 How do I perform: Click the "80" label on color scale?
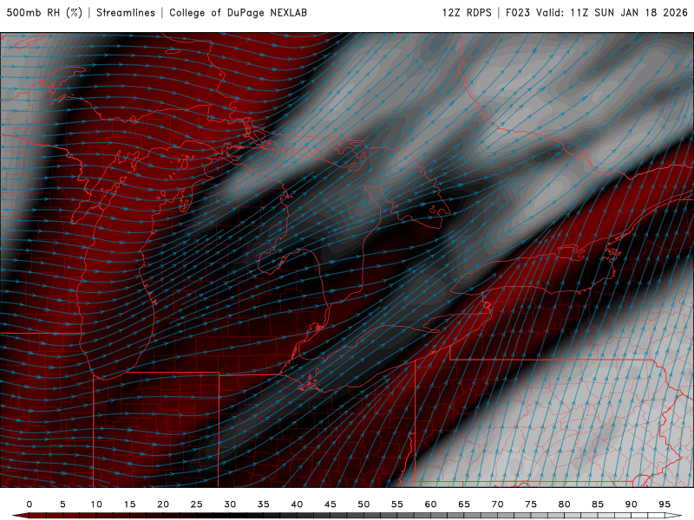pyautogui.click(x=564, y=504)
